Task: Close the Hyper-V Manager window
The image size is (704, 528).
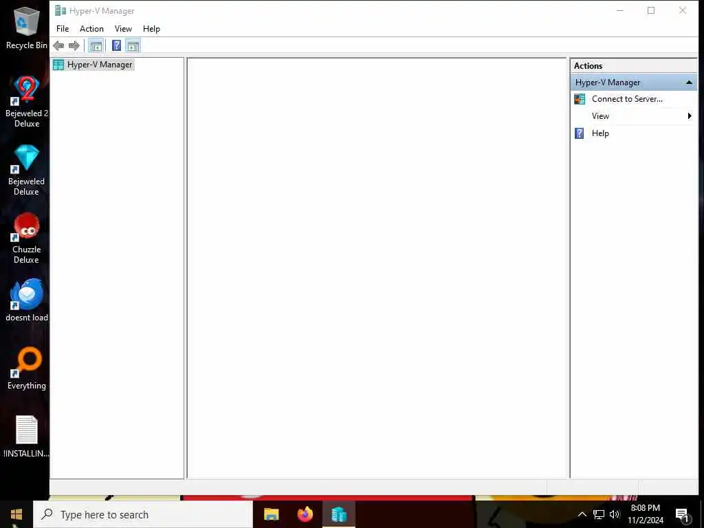Action: coord(683,10)
